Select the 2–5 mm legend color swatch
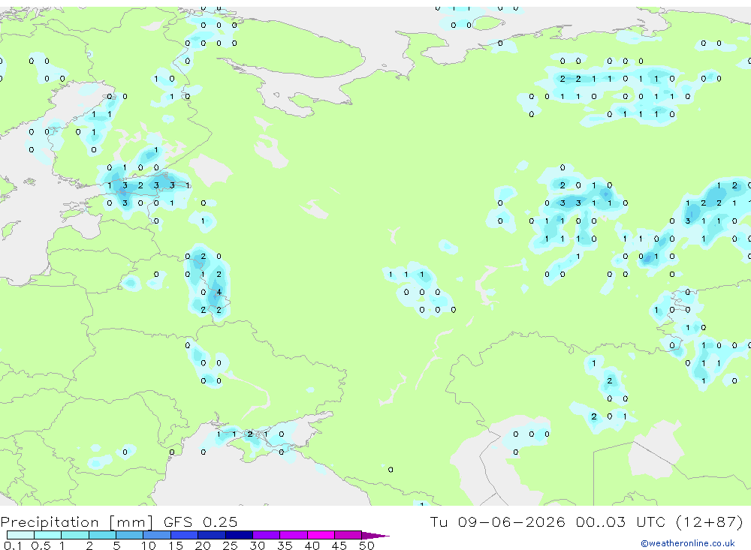This screenshot has width=751, height=550. tap(102, 535)
